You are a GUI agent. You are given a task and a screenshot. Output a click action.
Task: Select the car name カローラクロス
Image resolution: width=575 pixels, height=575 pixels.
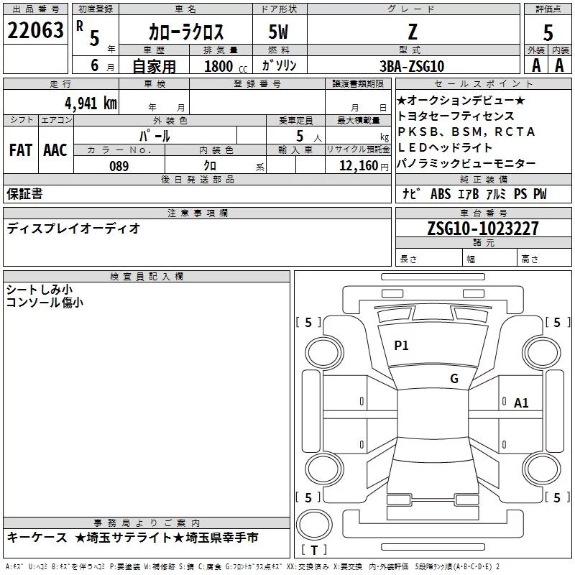[x=186, y=33]
